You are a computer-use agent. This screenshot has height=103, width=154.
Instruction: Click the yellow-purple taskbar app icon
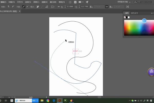pyautogui.click(x=72, y=100)
